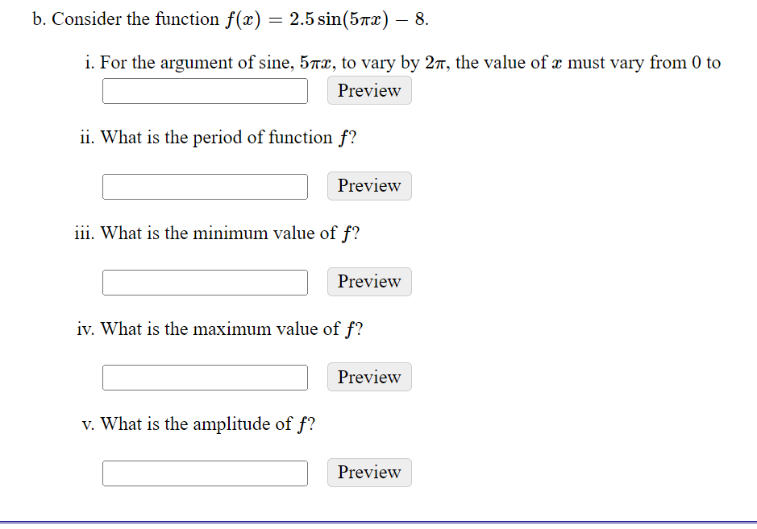Click the Preview button for the period question

tap(368, 186)
